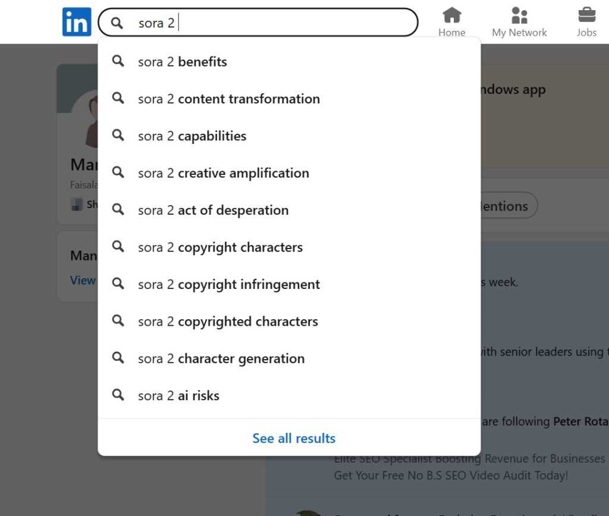This screenshot has height=516, width=609.
Task: Select 'sora 2 copyright infringement' suggestion
Action: (229, 284)
